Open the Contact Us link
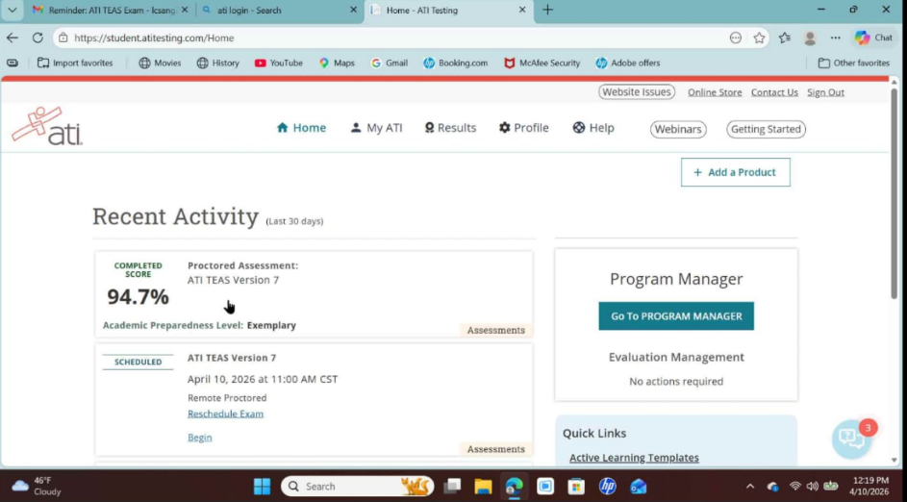This screenshot has width=907, height=502. pos(774,92)
